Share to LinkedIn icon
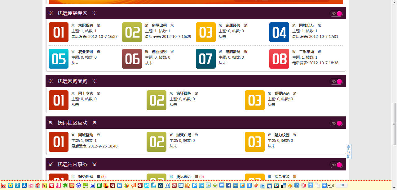This screenshot has width=397, height=190. pos(297,185)
